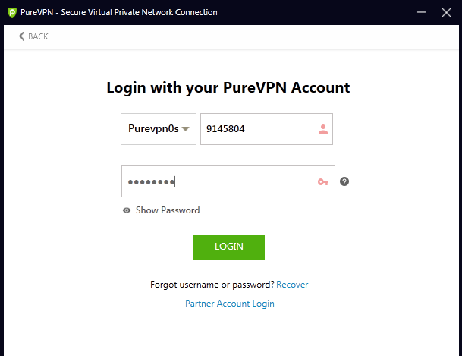
Task: Close the PureVPN window
Action: (x=446, y=12)
